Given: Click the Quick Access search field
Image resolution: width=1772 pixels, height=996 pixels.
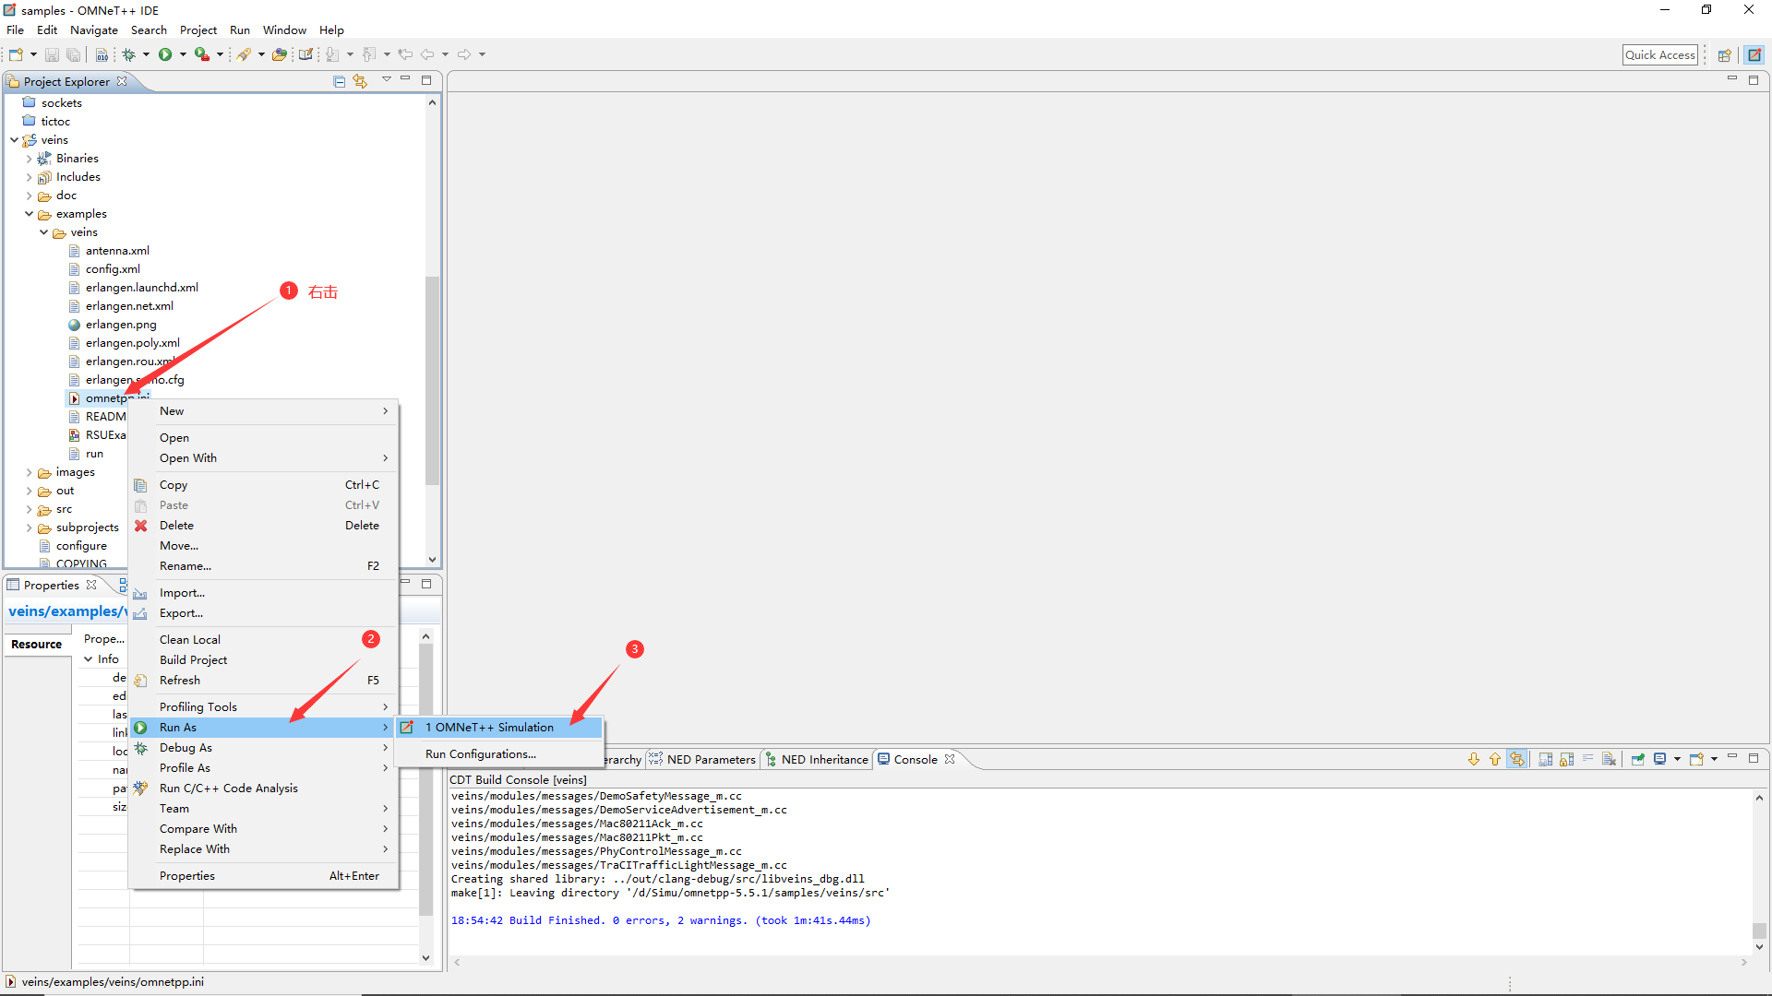Looking at the screenshot, I should pos(1659,54).
